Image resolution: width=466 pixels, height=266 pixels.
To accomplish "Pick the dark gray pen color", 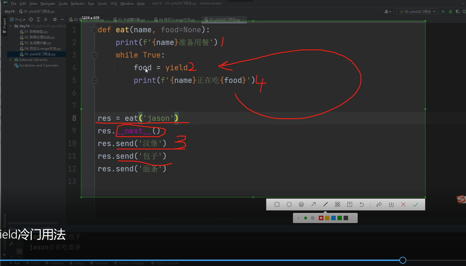I will coord(346,218).
